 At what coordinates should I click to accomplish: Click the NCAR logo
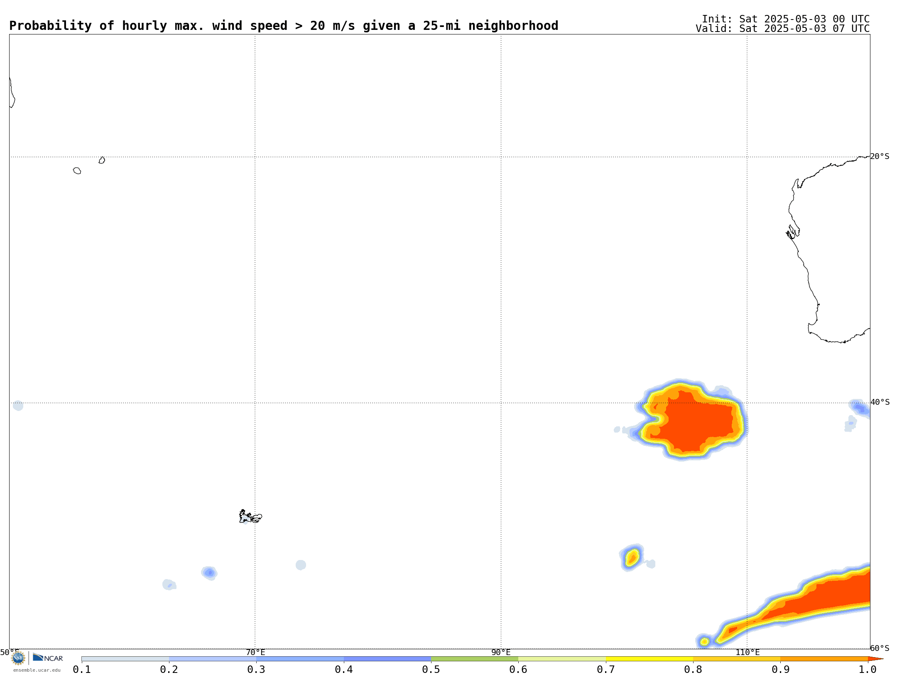[48, 658]
